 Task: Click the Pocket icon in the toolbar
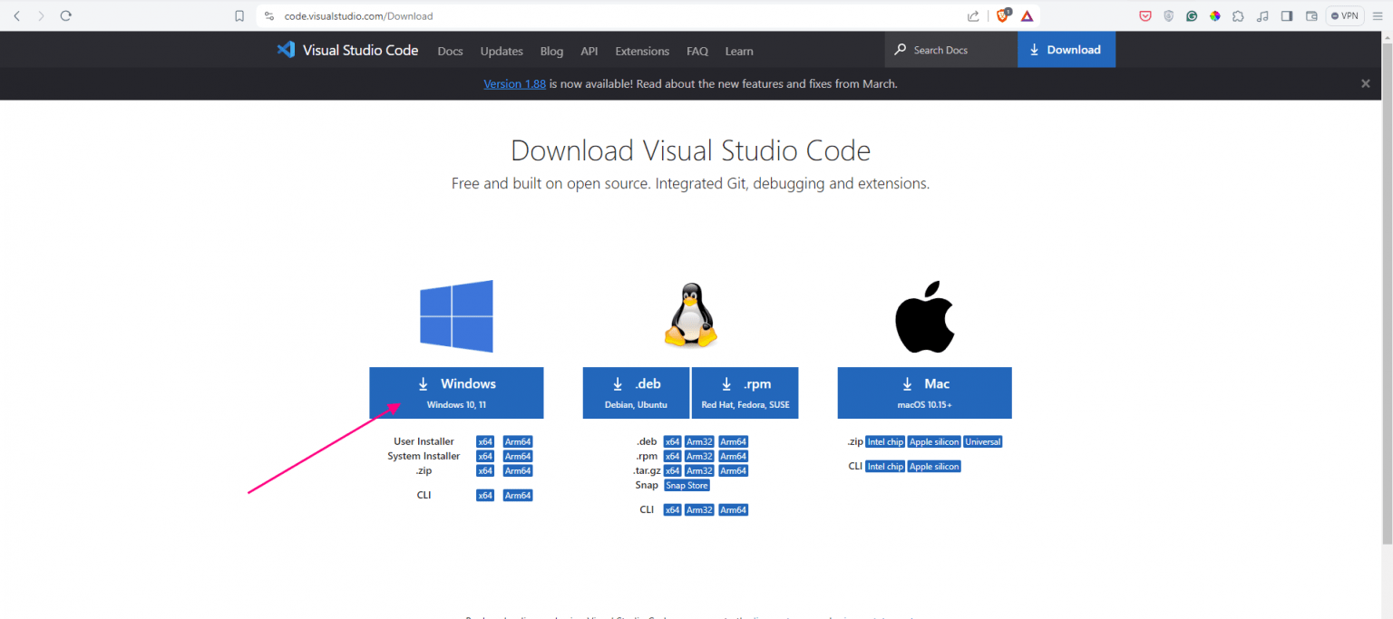(1145, 15)
